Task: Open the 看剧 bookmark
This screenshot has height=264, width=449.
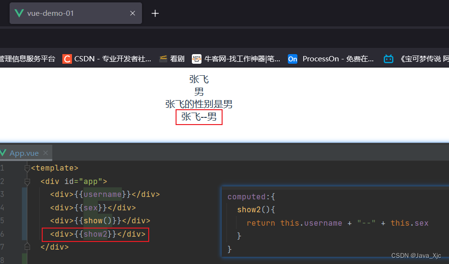Action: 172,59
